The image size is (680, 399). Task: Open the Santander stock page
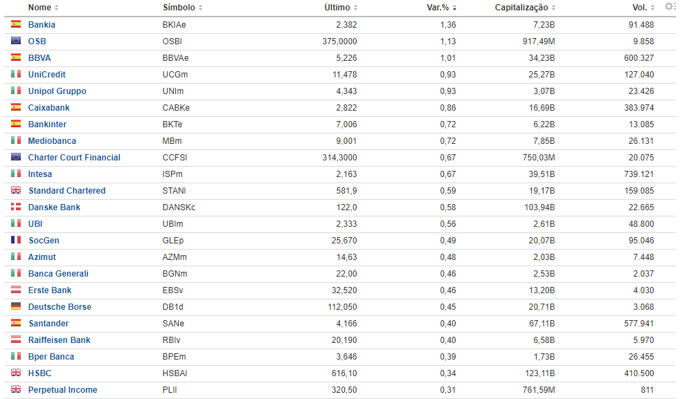tap(48, 324)
